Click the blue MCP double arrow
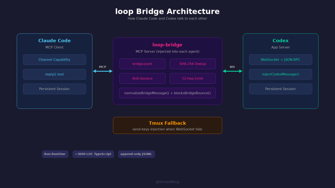This screenshot has height=188, width=335. point(103,71)
